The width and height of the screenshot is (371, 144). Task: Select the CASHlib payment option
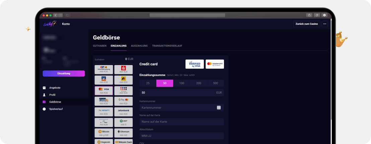[104, 101]
